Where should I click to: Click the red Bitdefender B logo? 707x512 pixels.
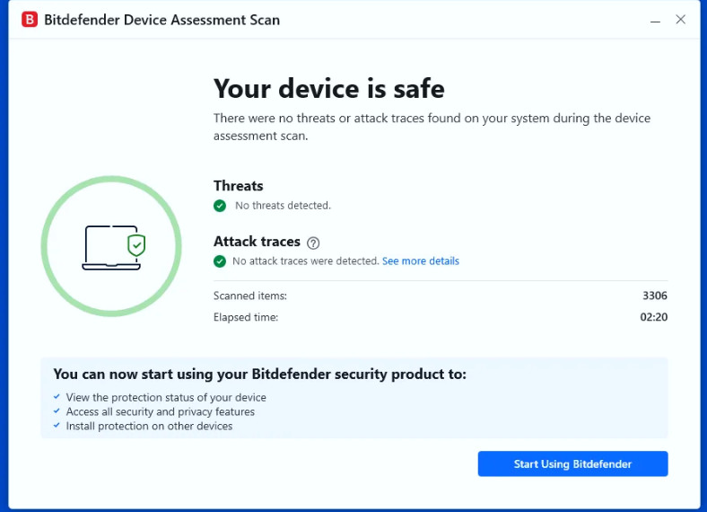[x=30, y=20]
